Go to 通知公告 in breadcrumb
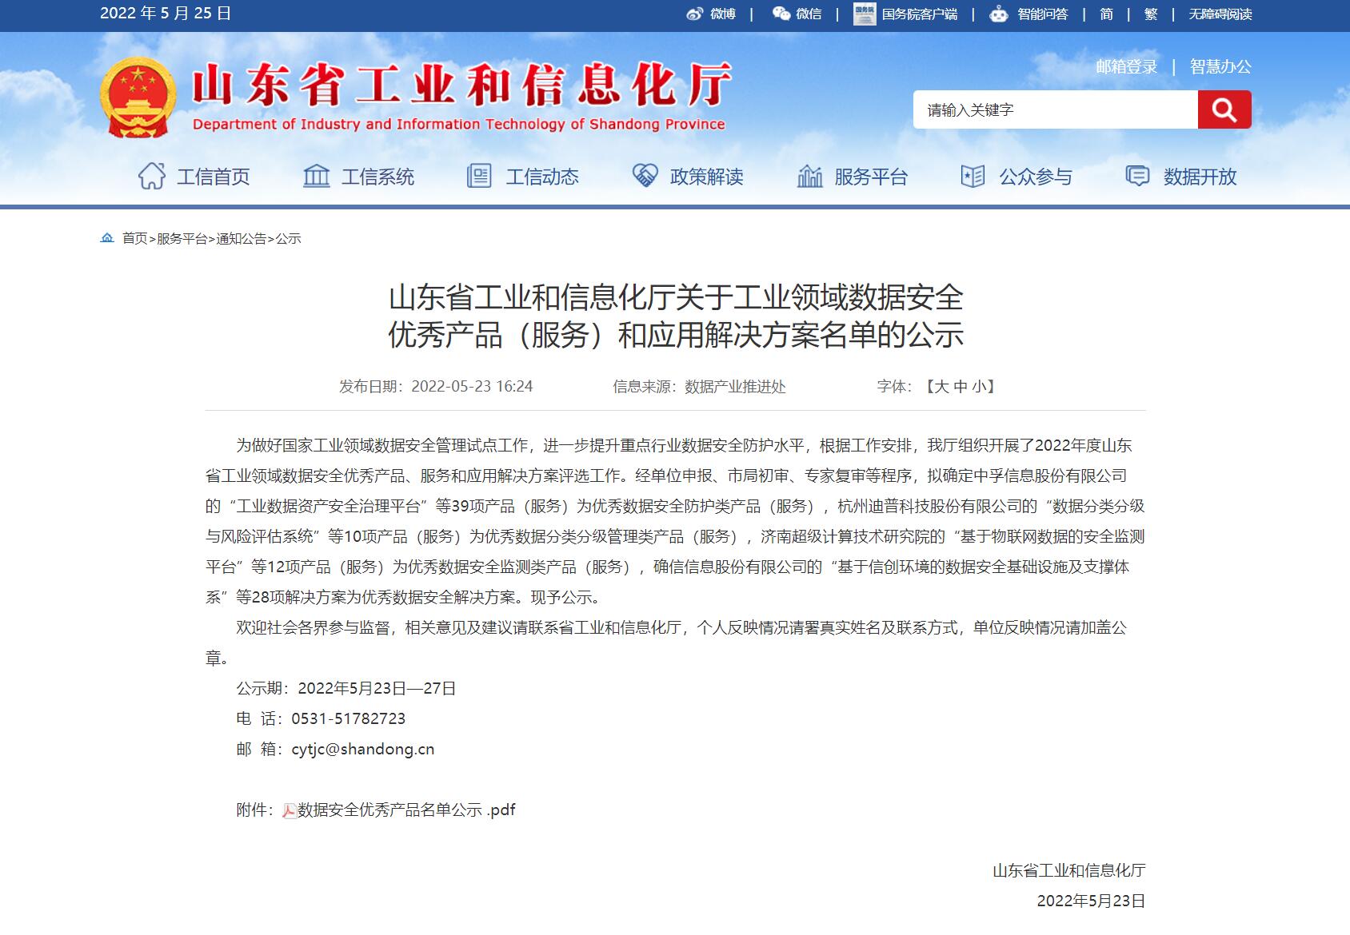Viewport: 1350px width, 935px height. [242, 238]
